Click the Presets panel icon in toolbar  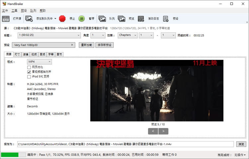click(166, 19)
